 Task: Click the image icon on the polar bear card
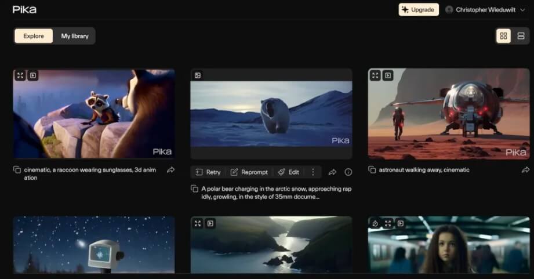198,75
